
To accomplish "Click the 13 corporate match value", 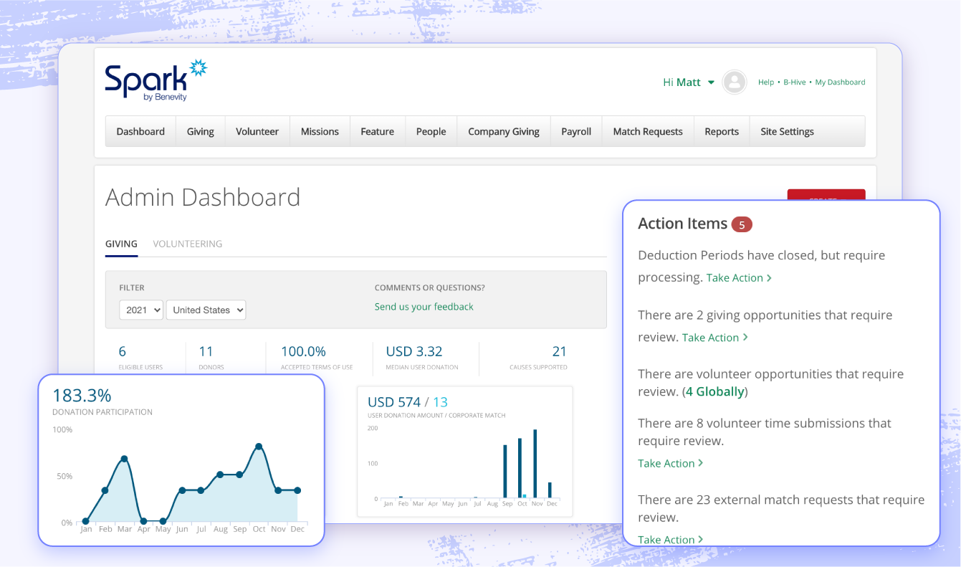I will tap(441, 402).
